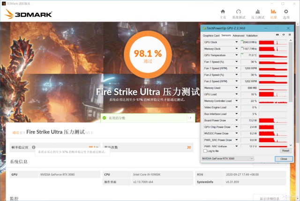Open the NVIDIA GeForce RTX 3080 selector
Viewport: 300px width, 201px height.
point(228,158)
